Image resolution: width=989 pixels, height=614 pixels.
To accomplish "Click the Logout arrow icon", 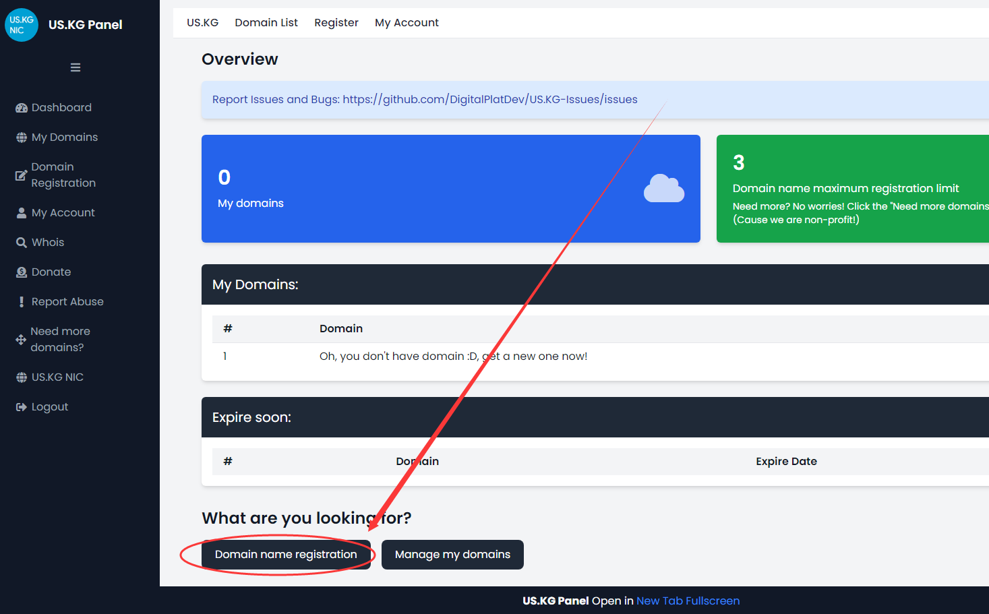I will (22, 407).
